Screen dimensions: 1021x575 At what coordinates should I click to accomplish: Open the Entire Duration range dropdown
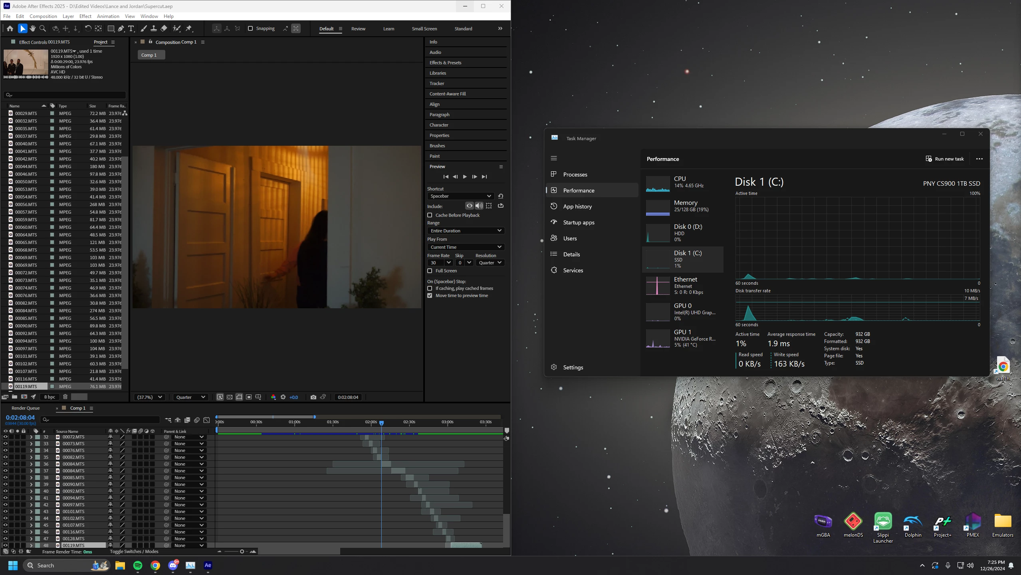coord(466,231)
